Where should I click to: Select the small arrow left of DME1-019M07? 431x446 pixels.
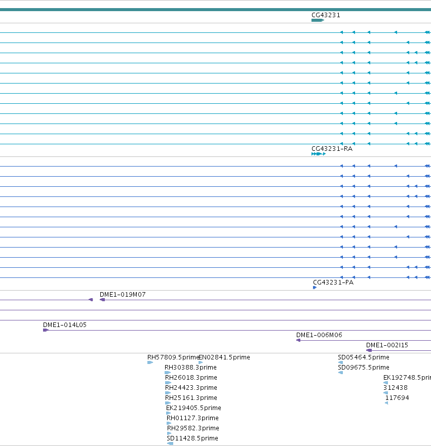click(91, 300)
